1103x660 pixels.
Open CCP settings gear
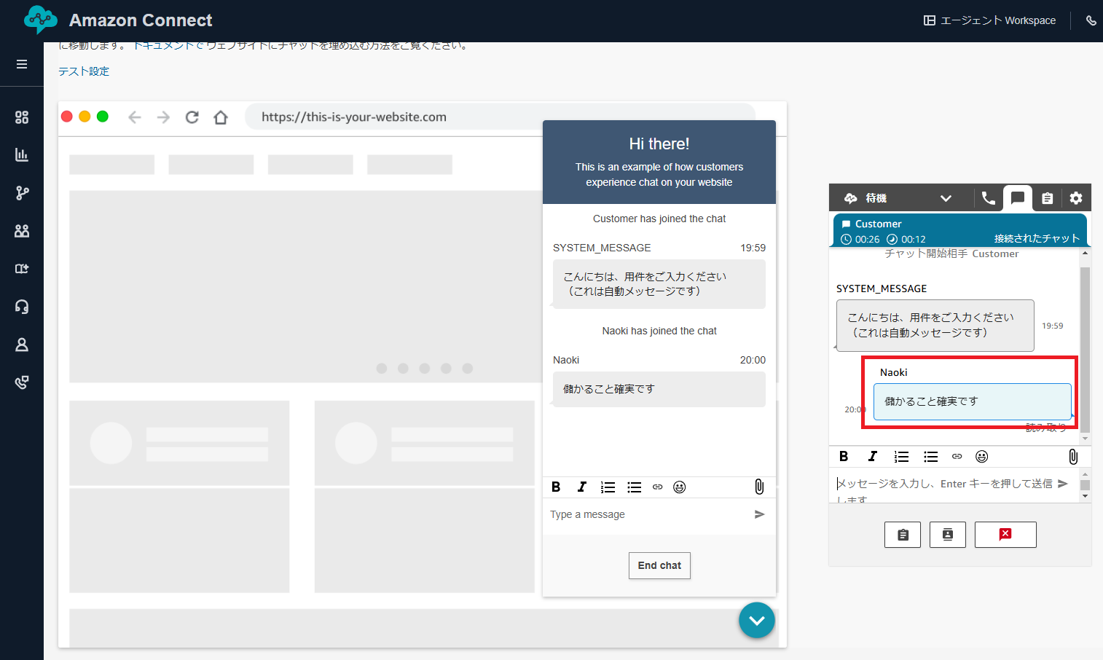click(x=1076, y=198)
